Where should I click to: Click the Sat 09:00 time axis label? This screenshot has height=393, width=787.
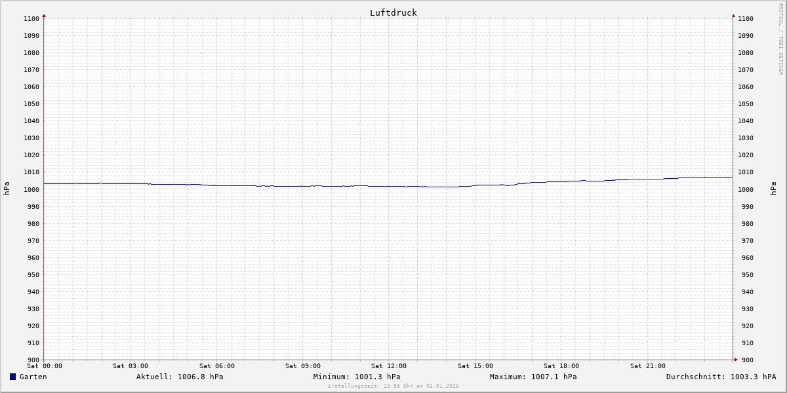click(x=303, y=366)
